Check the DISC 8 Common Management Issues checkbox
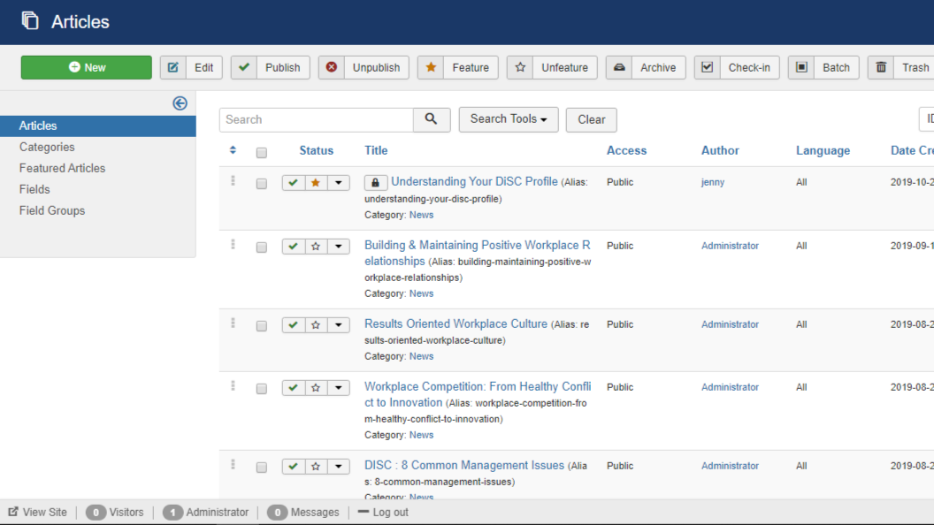 [262, 468]
